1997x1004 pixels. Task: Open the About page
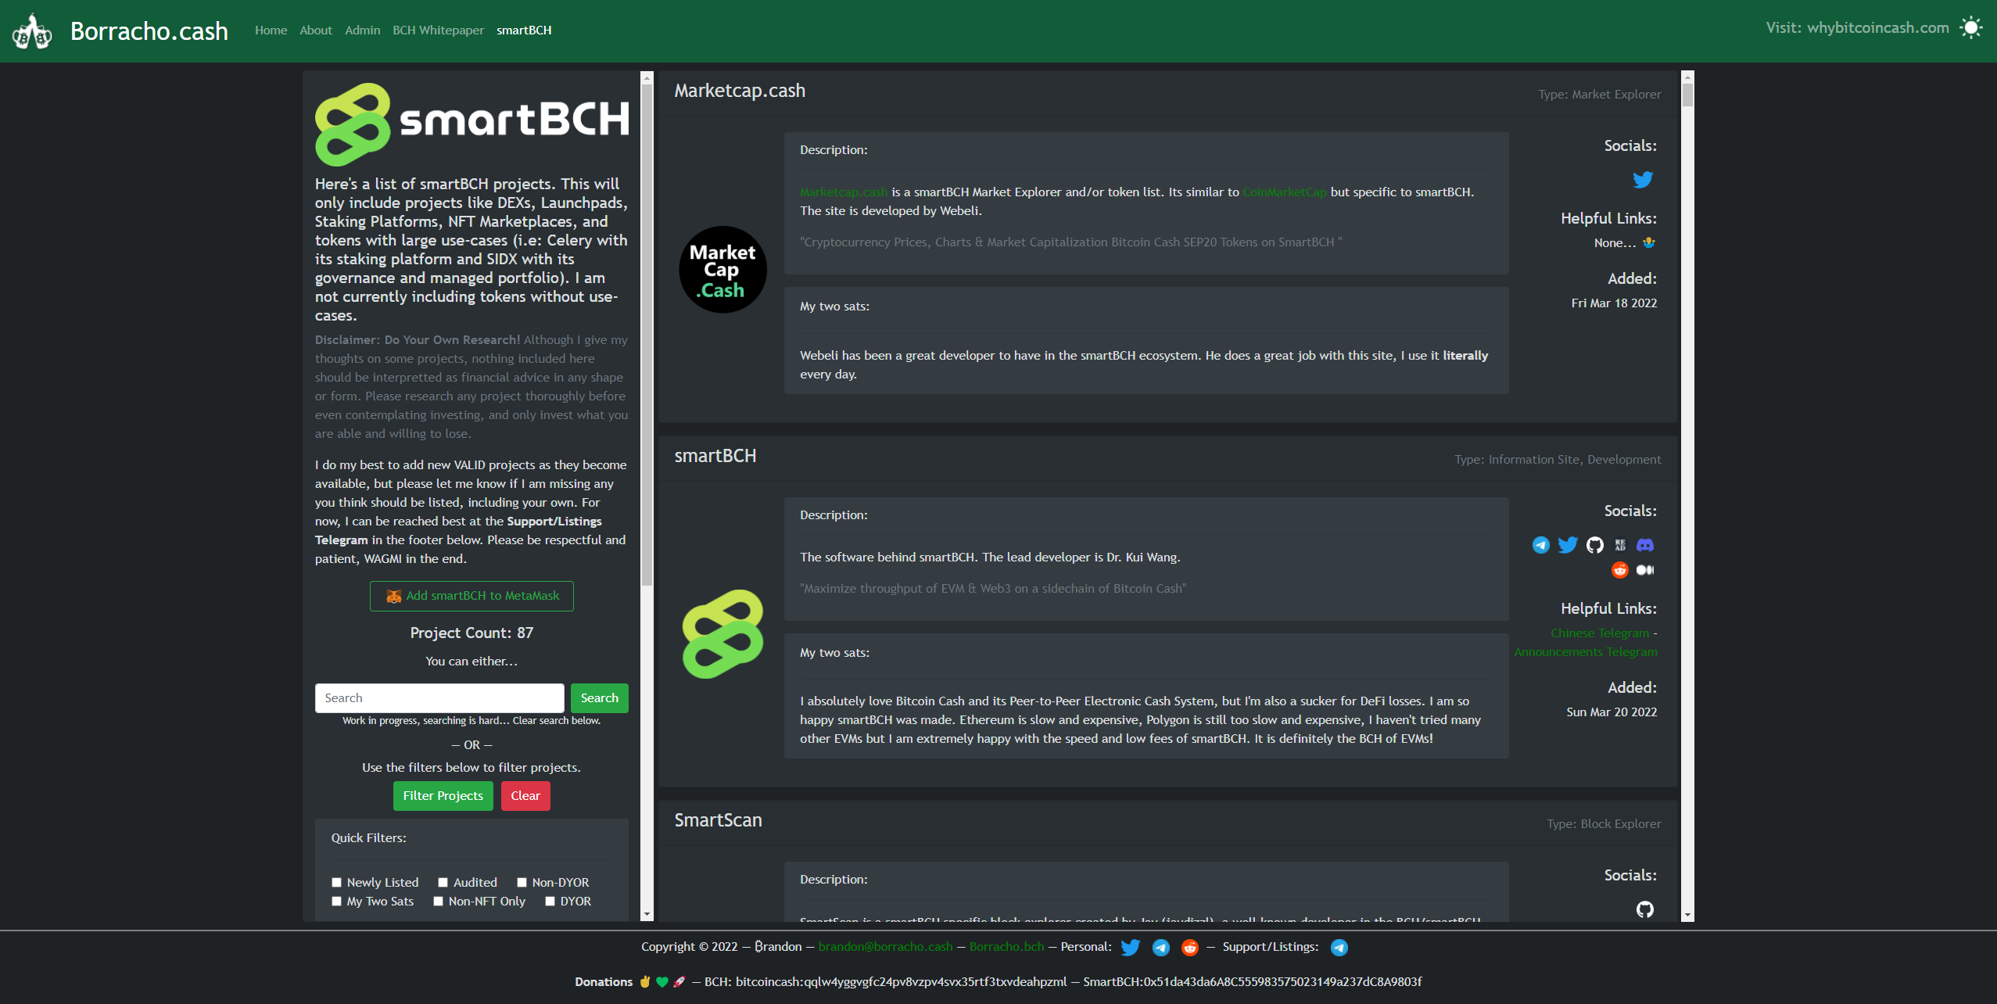pos(316,30)
